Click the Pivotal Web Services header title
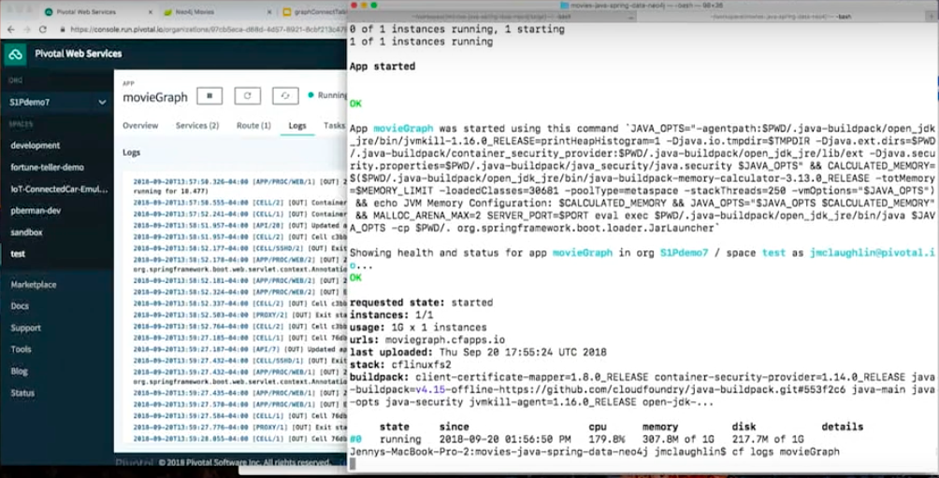The image size is (939, 478). (78, 54)
